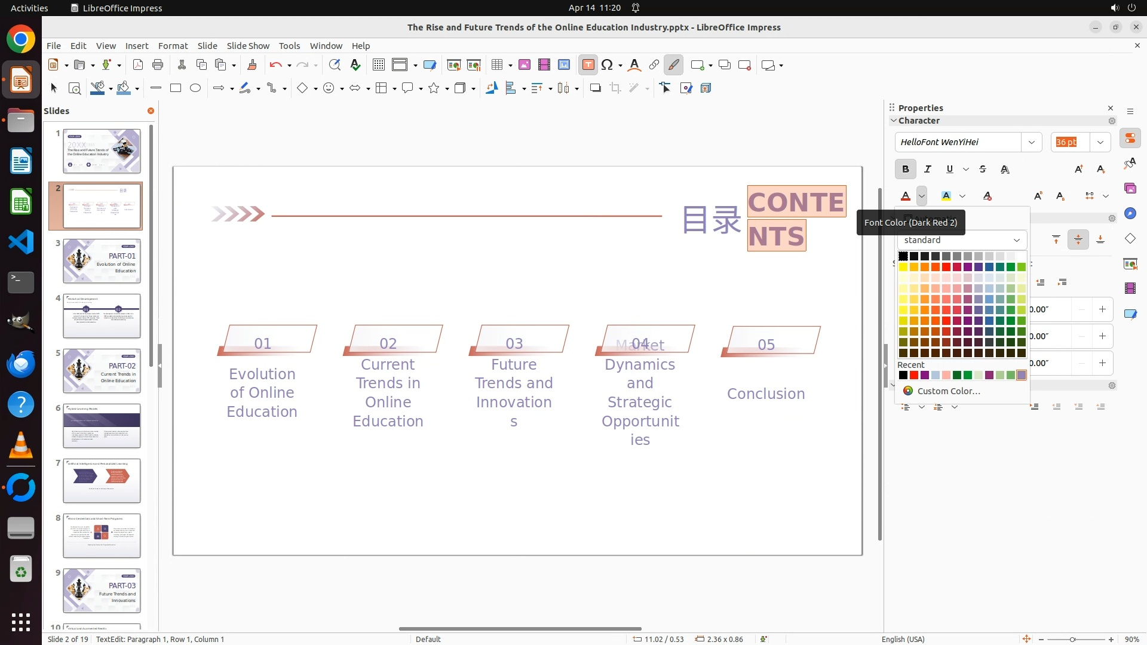Open the sidebar Navigator deck
Viewport: 1147px width, 645px height.
pyautogui.click(x=1130, y=214)
